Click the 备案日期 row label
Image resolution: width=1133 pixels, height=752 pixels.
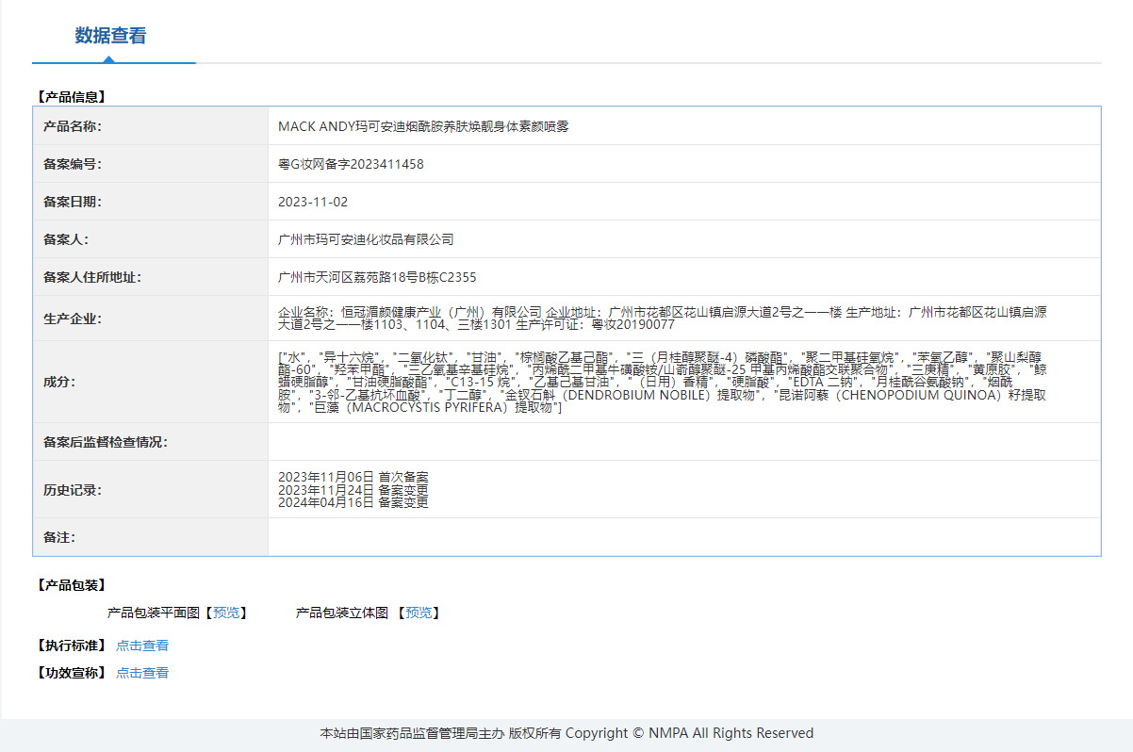pyautogui.click(x=73, y=202)
